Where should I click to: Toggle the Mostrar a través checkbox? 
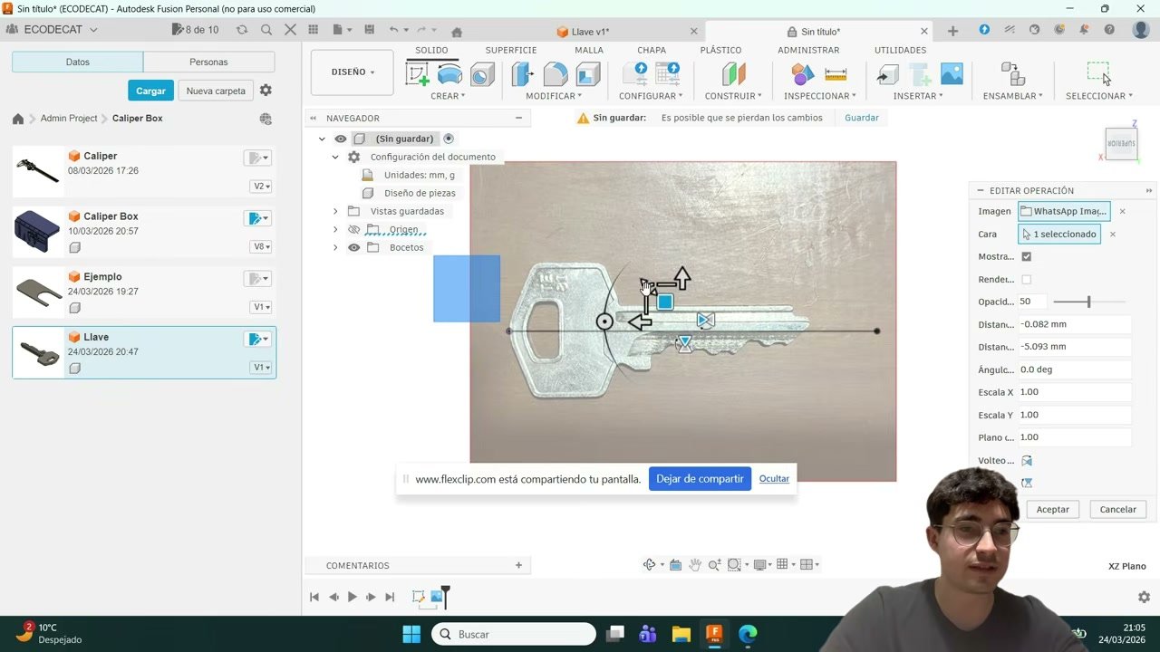click(x=1026, y=257)
